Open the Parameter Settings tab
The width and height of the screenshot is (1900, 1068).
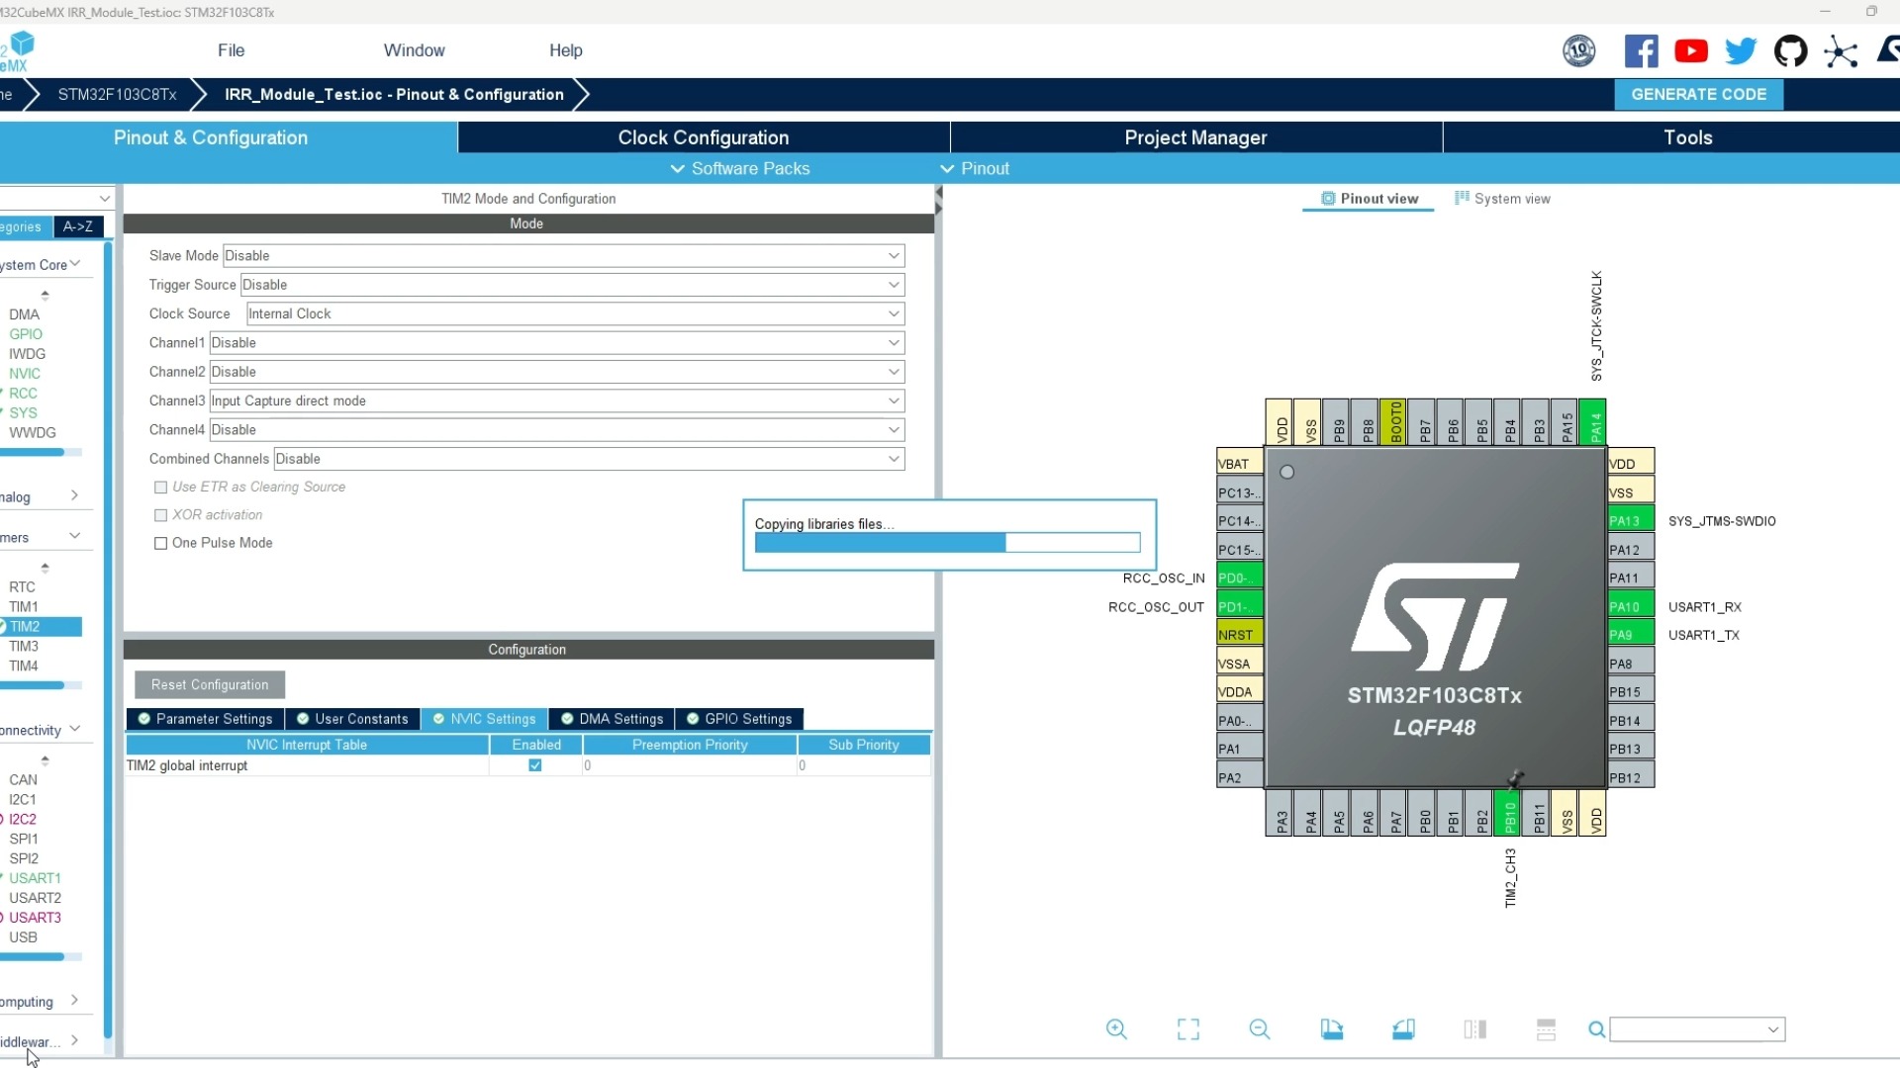(x=205, y=719)
